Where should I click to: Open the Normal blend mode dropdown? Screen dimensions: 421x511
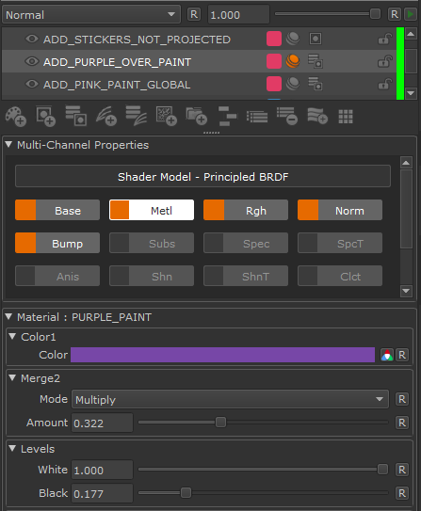(91, 15)
